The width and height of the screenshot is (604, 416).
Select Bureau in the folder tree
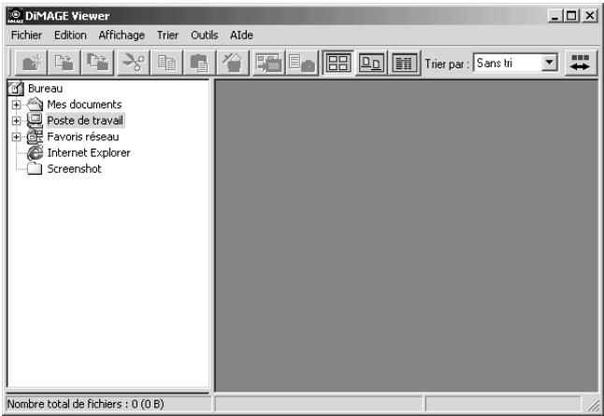[x=45, y=88]
